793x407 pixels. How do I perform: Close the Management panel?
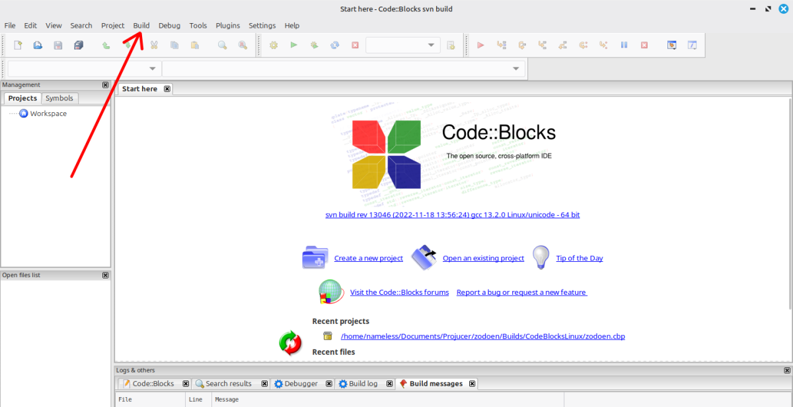pos(106,84)
